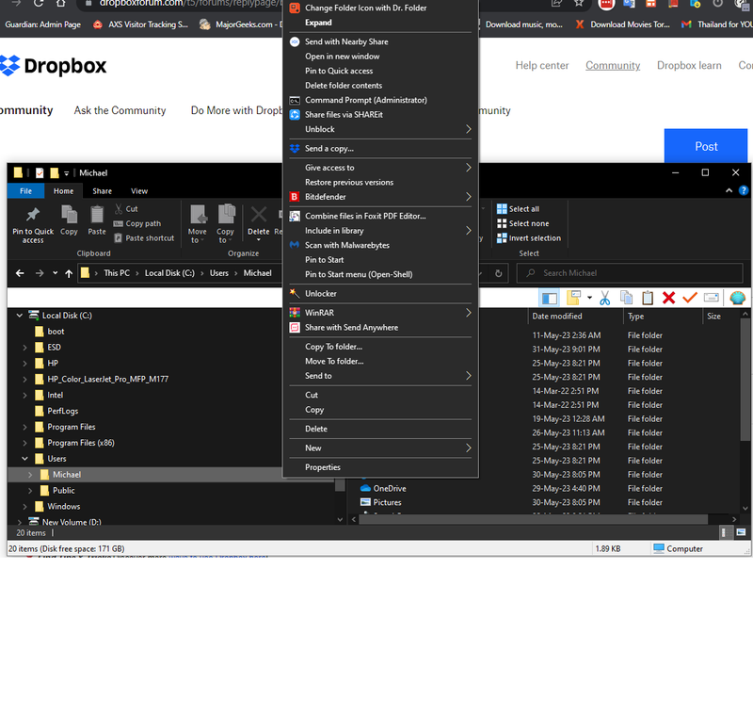Screen dimensions: 753x716
Task: Click the Post button on Dropbox page
Action: click(705, 146)
